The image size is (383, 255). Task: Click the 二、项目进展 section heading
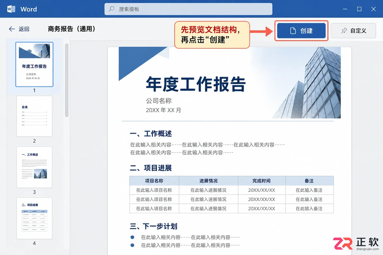pos(151,168)
